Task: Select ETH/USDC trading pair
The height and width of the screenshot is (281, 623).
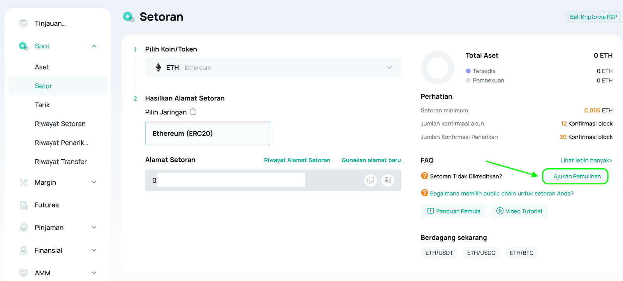Action: (481, 253)
